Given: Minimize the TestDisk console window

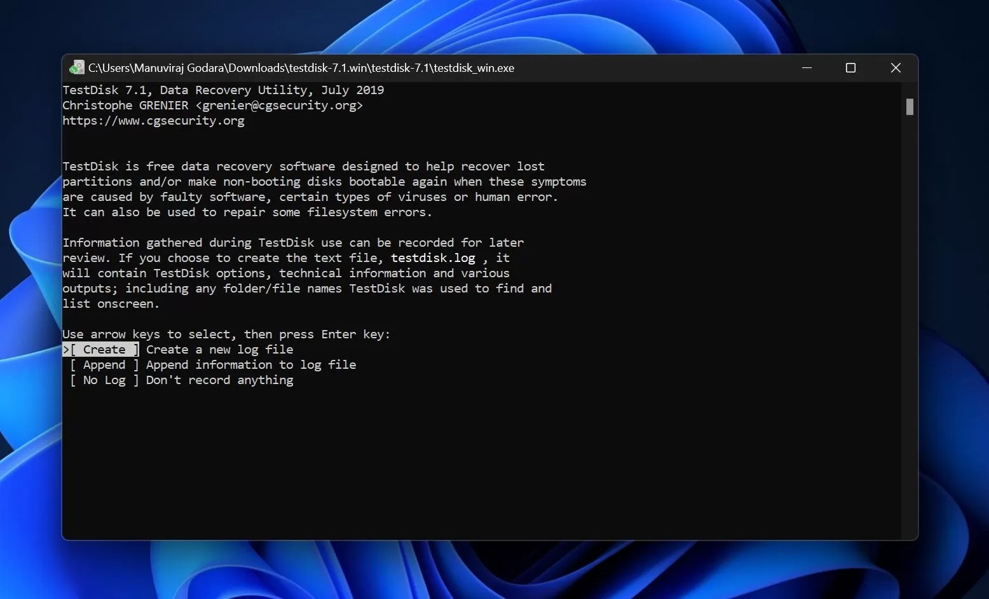Looking at the screenshot, I should [807, 68].
